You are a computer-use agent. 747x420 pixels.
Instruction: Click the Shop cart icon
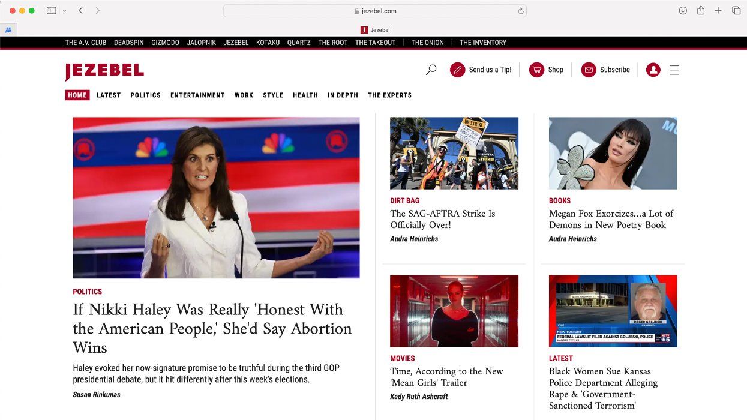click(x=536, y=69)
